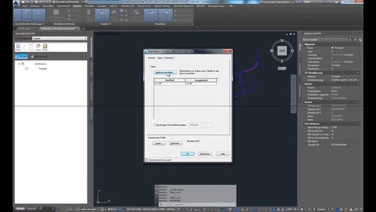The image size is (376, 212).
Task: Collapse the 3D-Visualisierung properties section
Action: tap(358, 73)
